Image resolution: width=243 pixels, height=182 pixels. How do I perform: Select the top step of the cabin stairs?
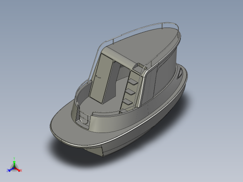[133, 82]
